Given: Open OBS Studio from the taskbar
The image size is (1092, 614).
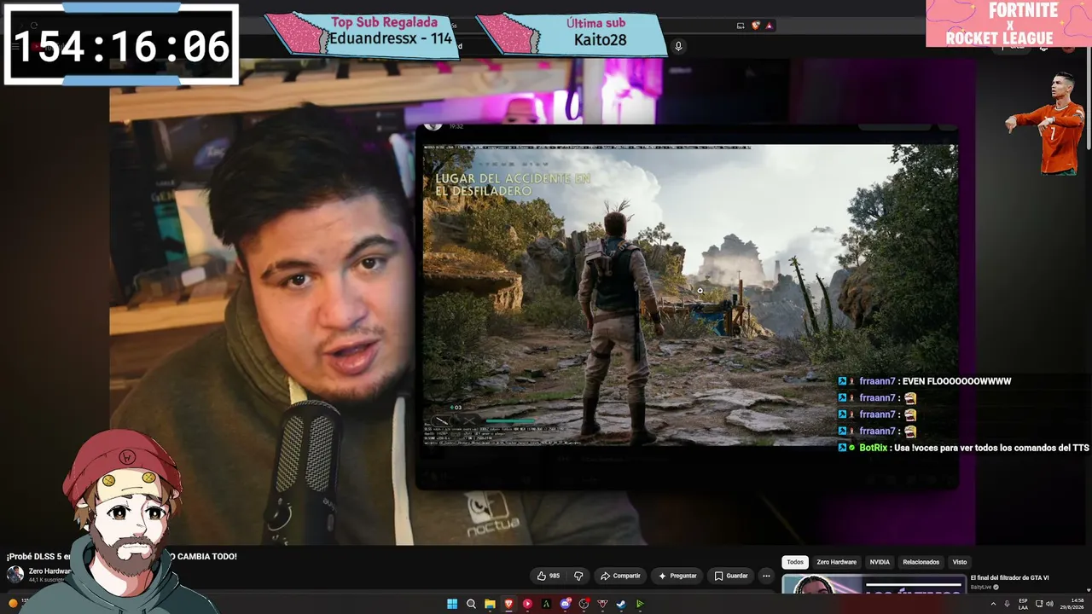Looking at the screenshot, I should click(x=584, y=604).
